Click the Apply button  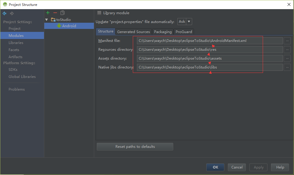tap(258, 167)
